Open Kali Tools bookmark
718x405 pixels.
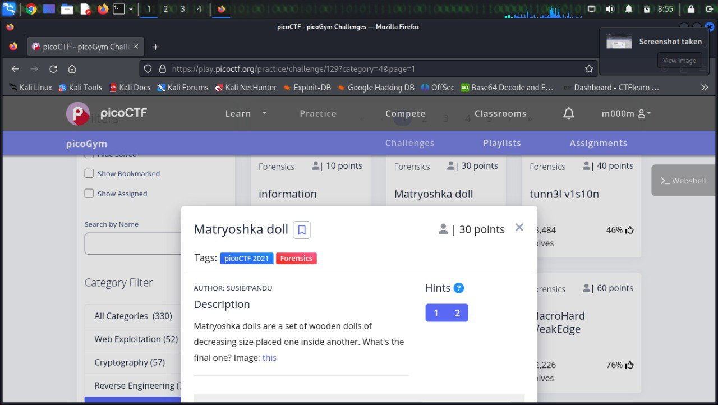[x=80, y=88]
